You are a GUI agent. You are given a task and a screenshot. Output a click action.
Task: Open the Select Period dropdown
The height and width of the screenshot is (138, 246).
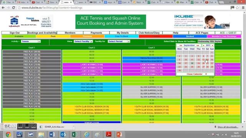pos(119,41)
